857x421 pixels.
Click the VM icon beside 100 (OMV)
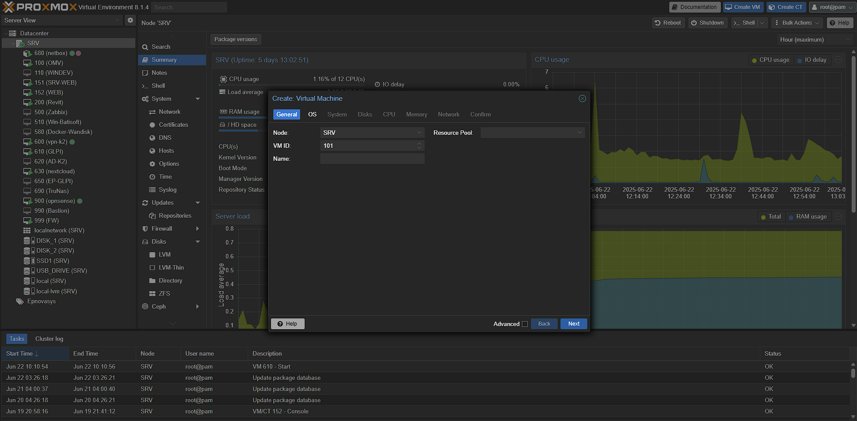(x=27, y=63)
